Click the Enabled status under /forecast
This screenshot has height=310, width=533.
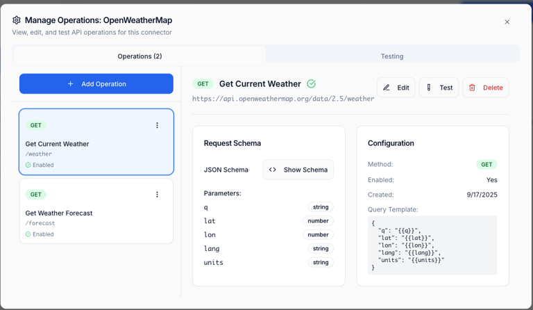click(x=40, y=234)
